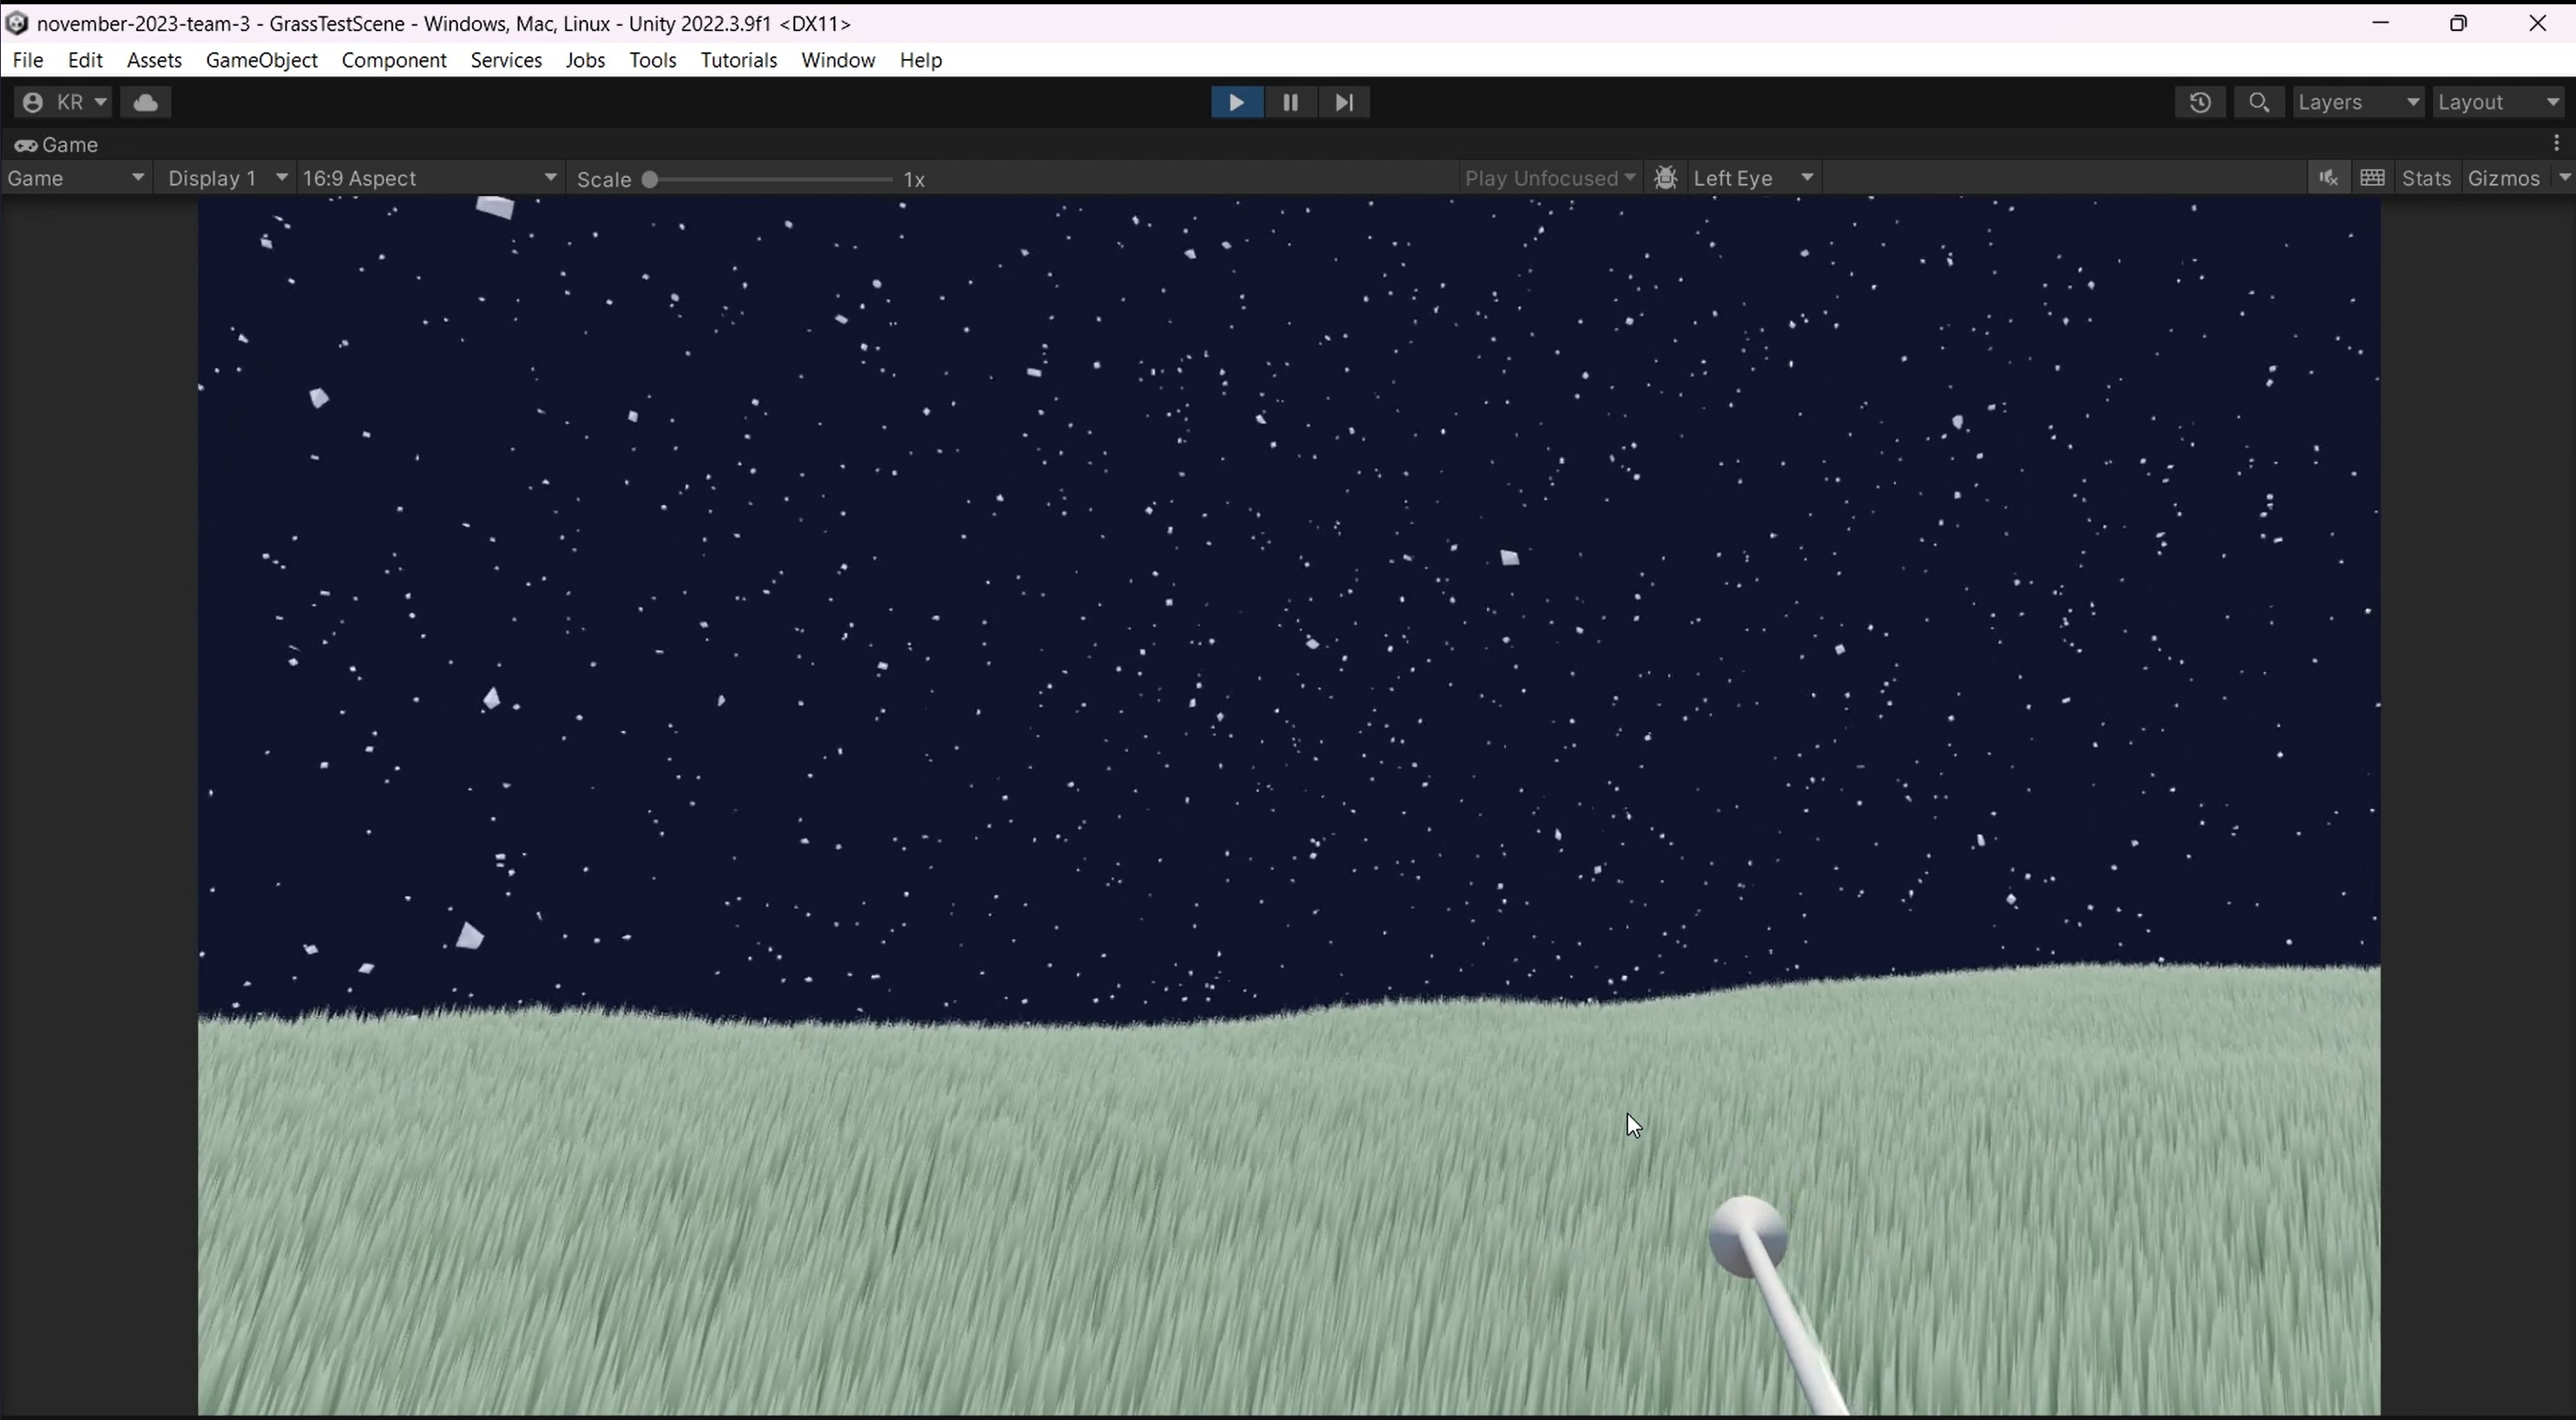This screenshot has height=1420, width=2576.
Task: Mute the game audio
Action: tap(2328, 178)
